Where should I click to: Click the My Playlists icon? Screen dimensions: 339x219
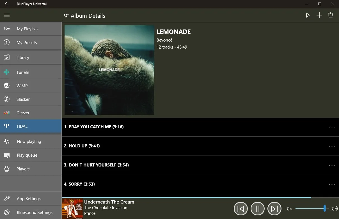point(7,29)
